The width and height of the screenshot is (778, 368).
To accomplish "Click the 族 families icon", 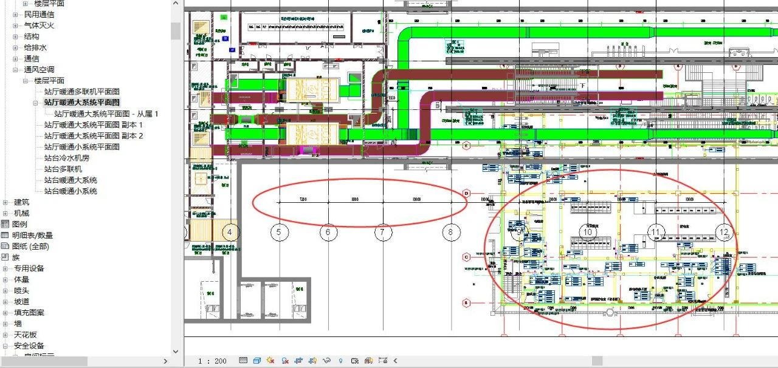I will 5,257.
